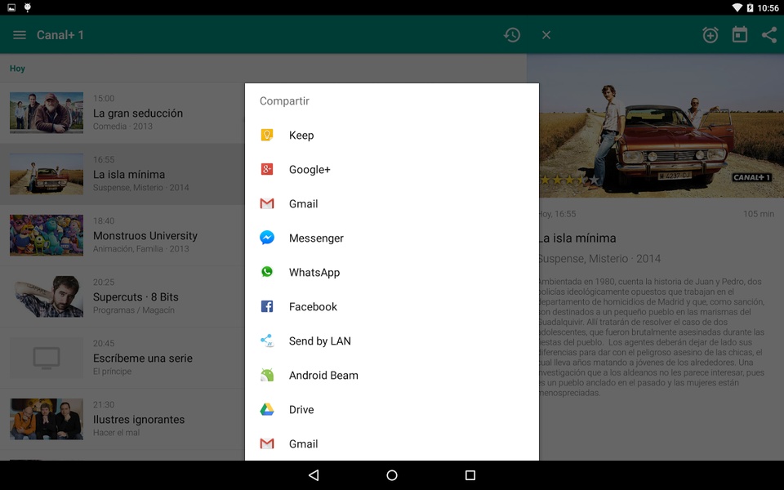
Task: Select Android Beam sharing
Action: click(x=391, y=375)
